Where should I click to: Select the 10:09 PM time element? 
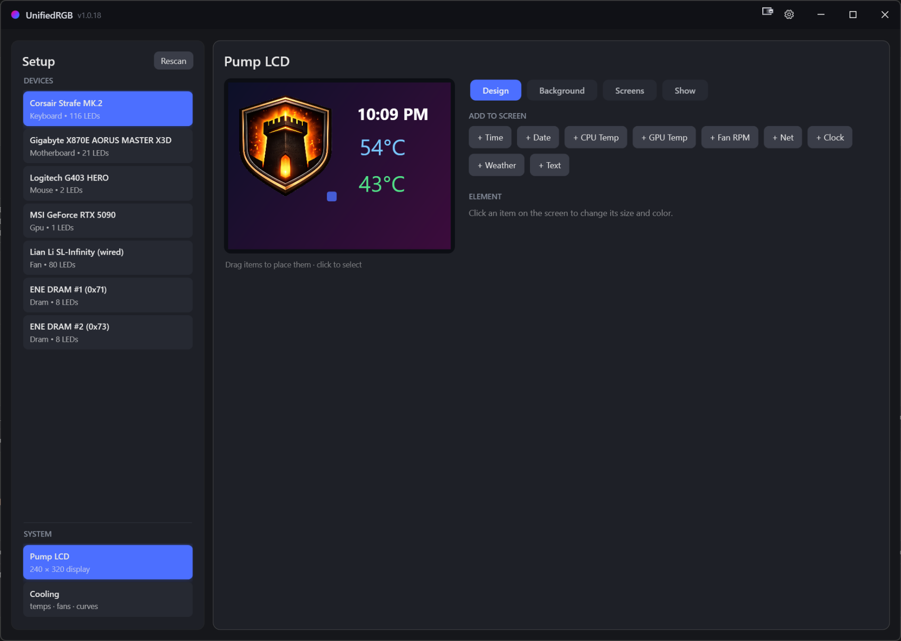point(393,115)
